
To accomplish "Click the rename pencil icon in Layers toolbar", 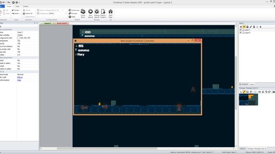I will [x=251, y=27].
